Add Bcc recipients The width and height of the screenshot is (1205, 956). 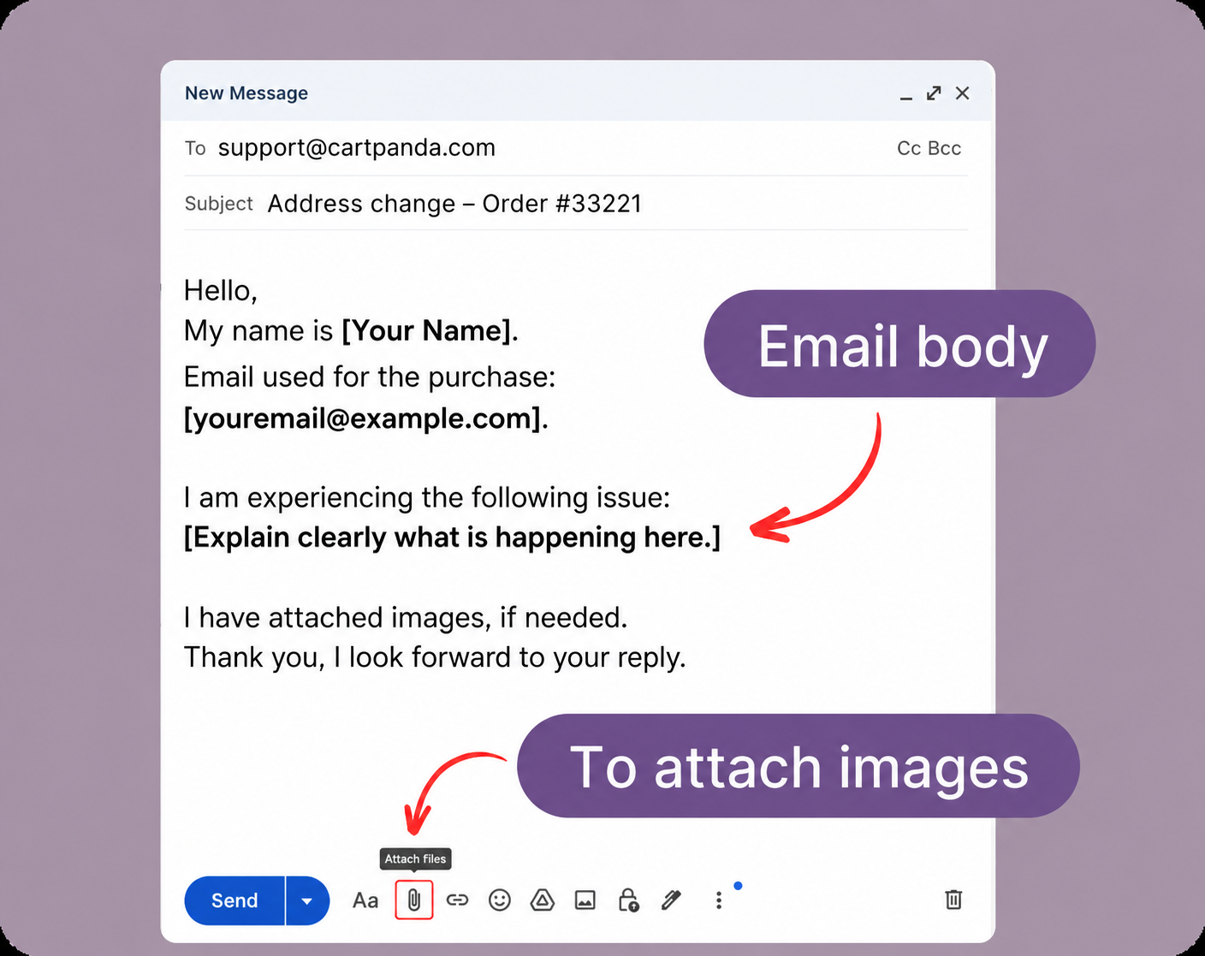pos(945,148)
